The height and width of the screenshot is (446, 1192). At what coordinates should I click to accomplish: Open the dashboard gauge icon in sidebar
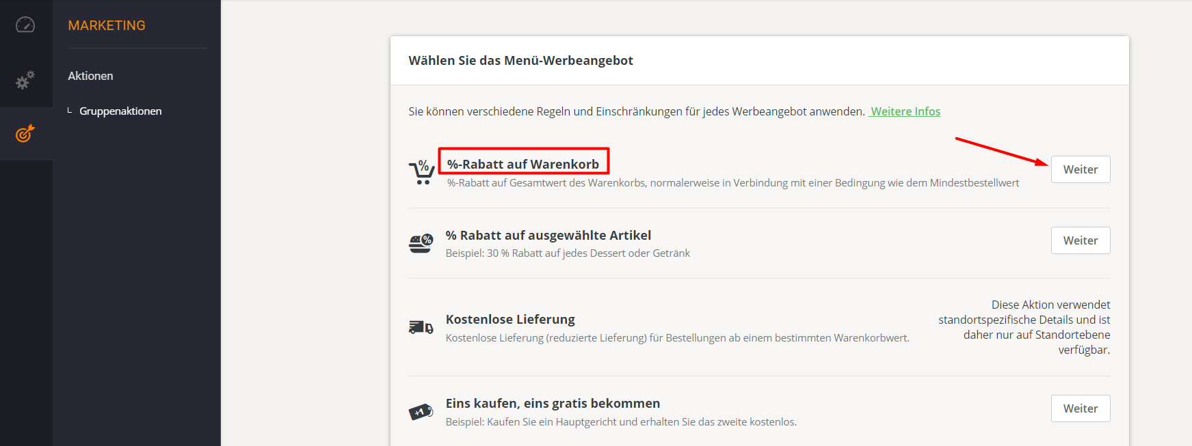click(25, 25)
